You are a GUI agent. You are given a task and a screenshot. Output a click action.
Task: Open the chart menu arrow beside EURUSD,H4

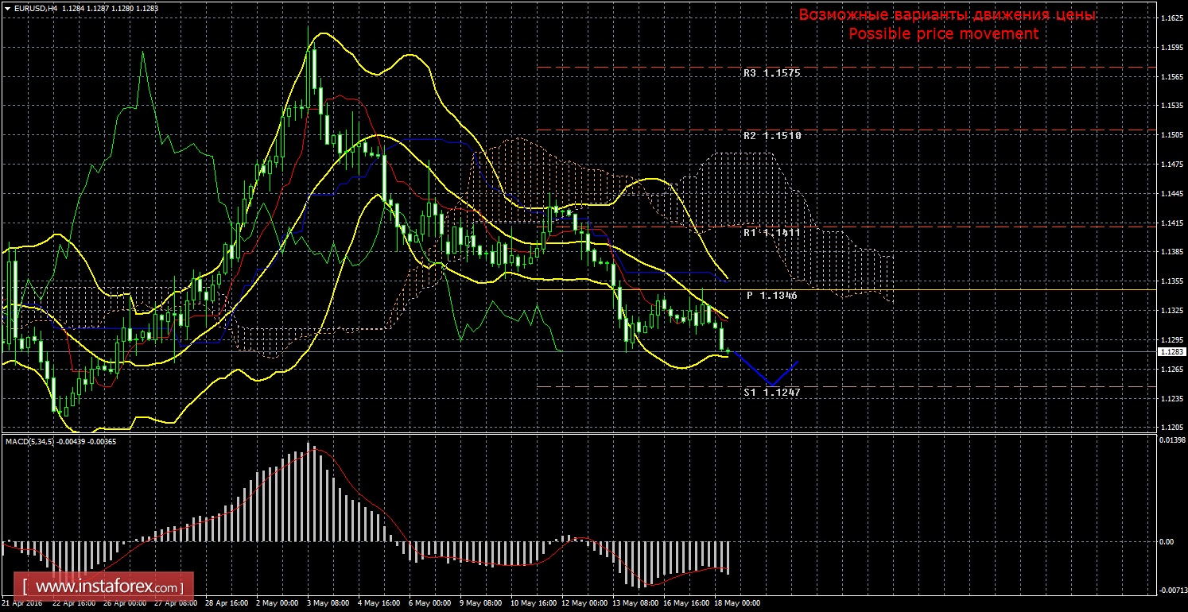pyautogui.click(x=8, y=8)
